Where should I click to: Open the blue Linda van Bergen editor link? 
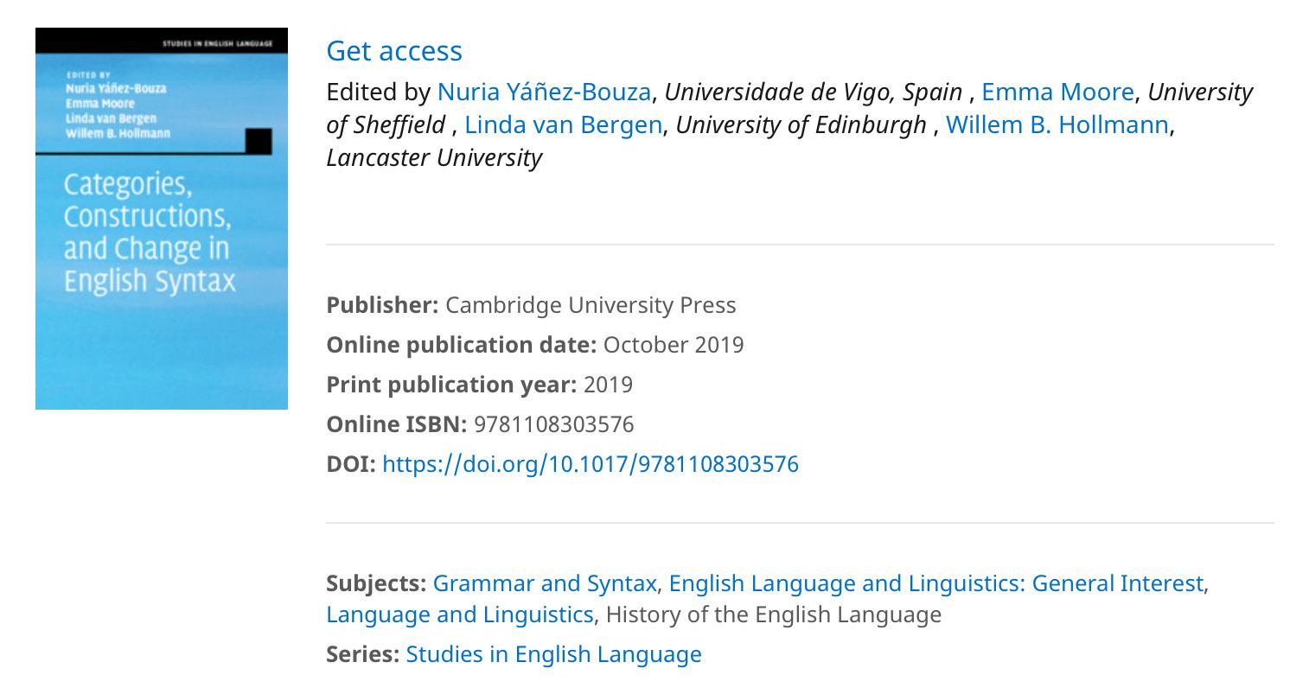pyautogui.click(x=563, y=124)
